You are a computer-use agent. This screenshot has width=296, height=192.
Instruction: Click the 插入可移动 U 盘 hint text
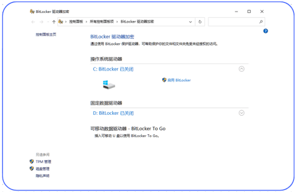[127, 136]
